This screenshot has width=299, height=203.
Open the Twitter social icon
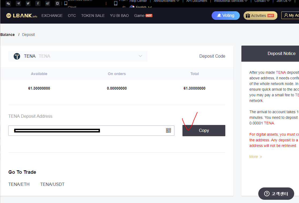[28, 3]
